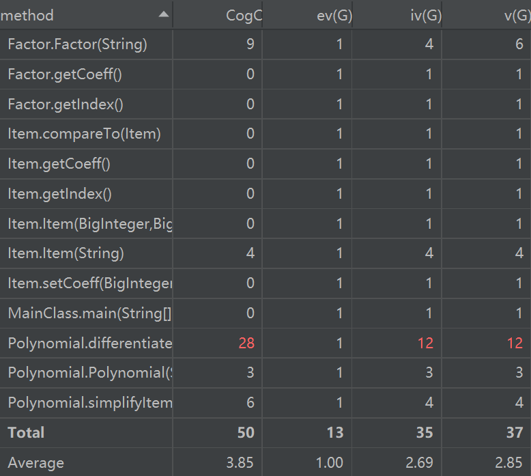The width and height of the screenshot is (531, 476).
Task: Click iv(G) value 3 for Polynomial.Polynomial
Action: 429,373
